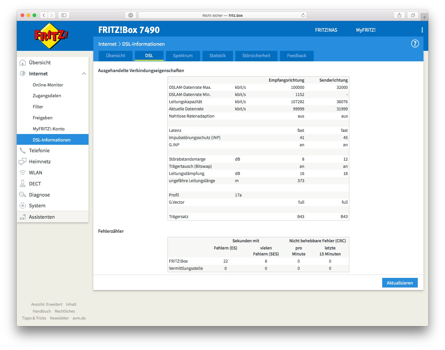Click the System settings icon
Viewport: 445px width, 350px height.
point(22,206)
